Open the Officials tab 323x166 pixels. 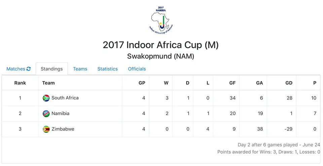point(137,69)
